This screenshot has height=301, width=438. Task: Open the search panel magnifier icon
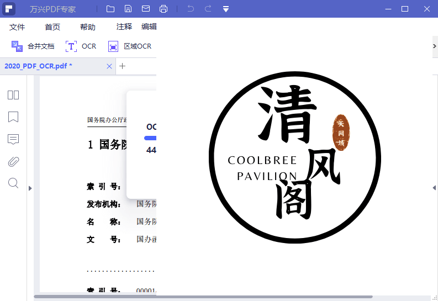click(x=13, y=183)
